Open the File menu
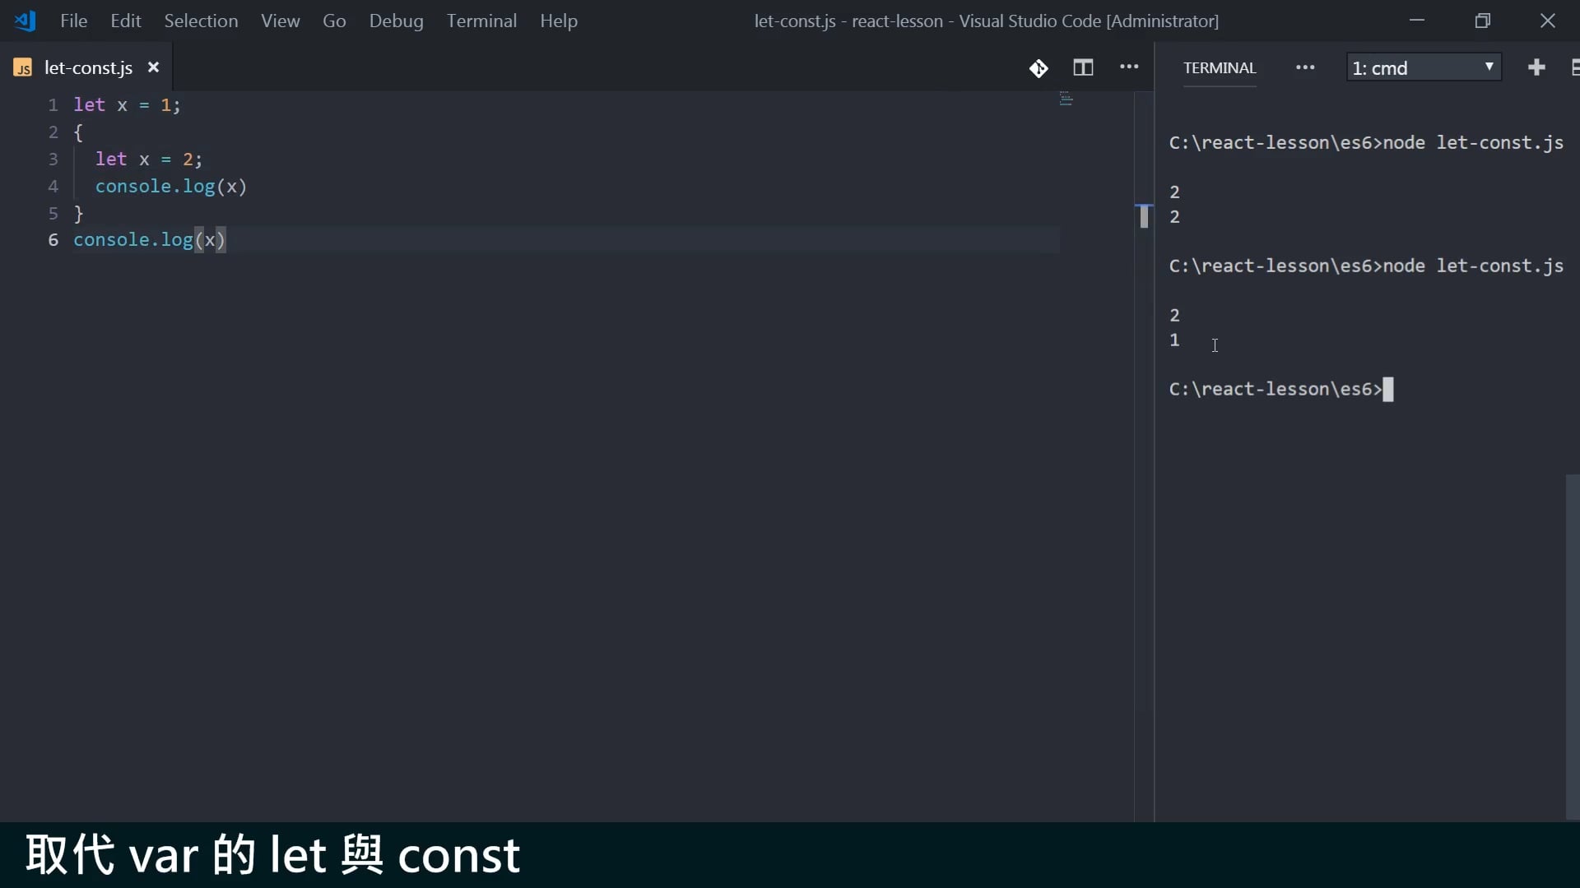The height and width of the screenshot is (888, 1580). point(73,21)
